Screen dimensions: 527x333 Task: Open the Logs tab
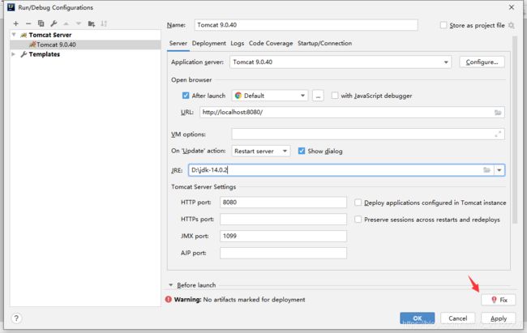click(x=238, y=44)
